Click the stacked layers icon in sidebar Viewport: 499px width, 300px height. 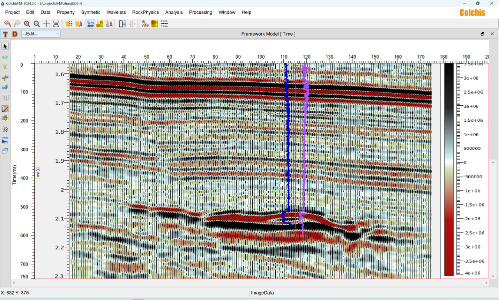coord(5,151)
